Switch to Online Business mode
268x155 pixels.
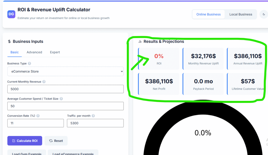208,14
